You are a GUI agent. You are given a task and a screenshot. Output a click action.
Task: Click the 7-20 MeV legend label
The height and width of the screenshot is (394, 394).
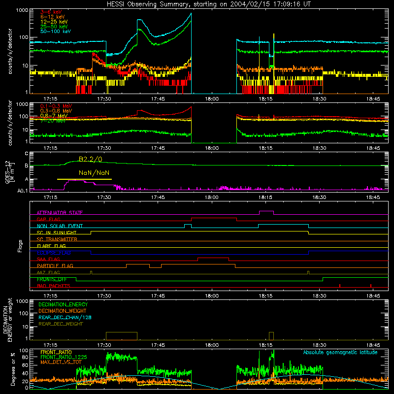(53, 121)
